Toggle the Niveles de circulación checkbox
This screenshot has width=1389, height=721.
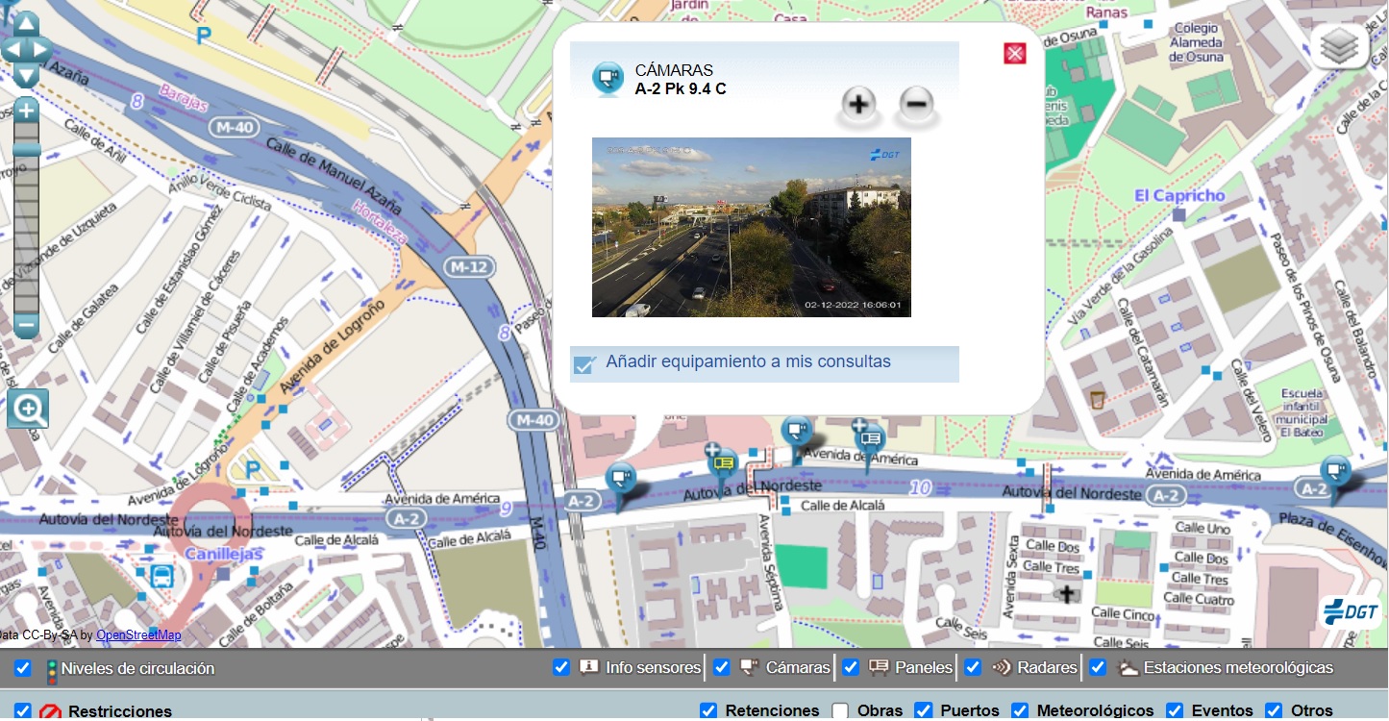23,668
